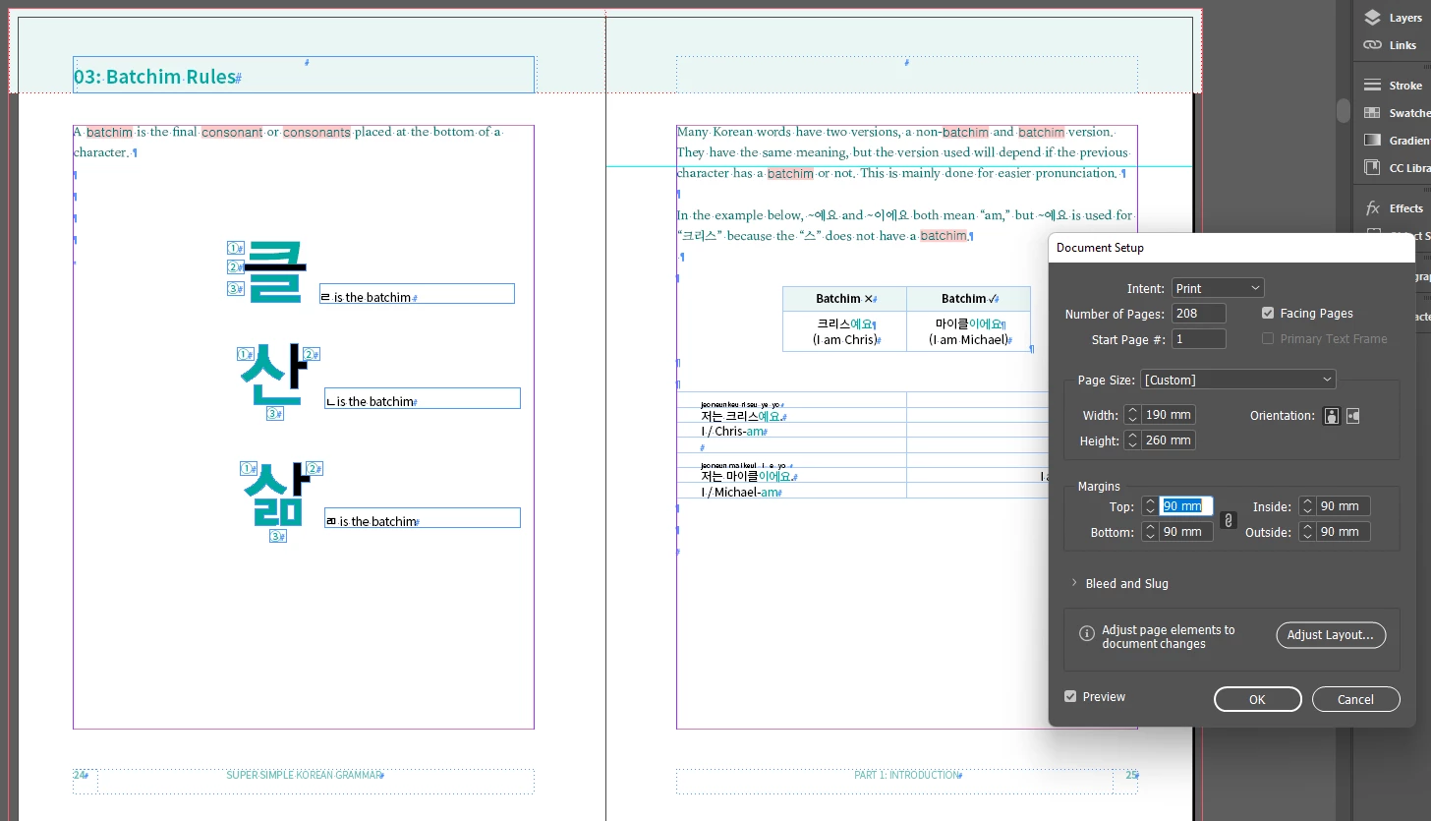This screenshot has width=1431, height=821.
Task: Click the large 산 character
Action: click(274, 373)
